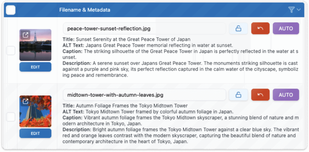The image size is (309, 152).
Task: Click the filter funnel icon in header
Action: [x=291, y=10]
